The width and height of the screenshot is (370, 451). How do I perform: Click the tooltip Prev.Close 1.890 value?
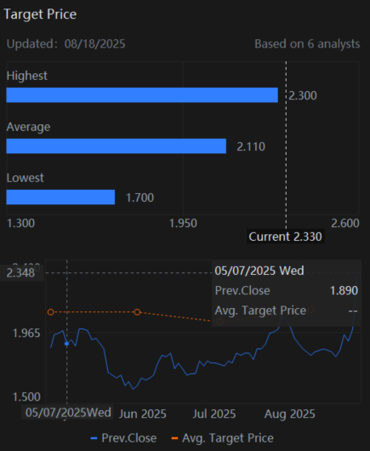pos(344,290)
